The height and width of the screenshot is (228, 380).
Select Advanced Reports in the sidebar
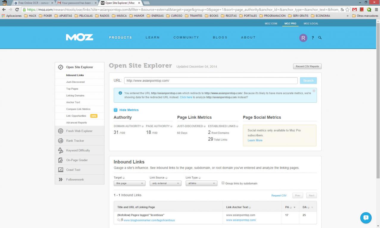(x=76, y=123)
